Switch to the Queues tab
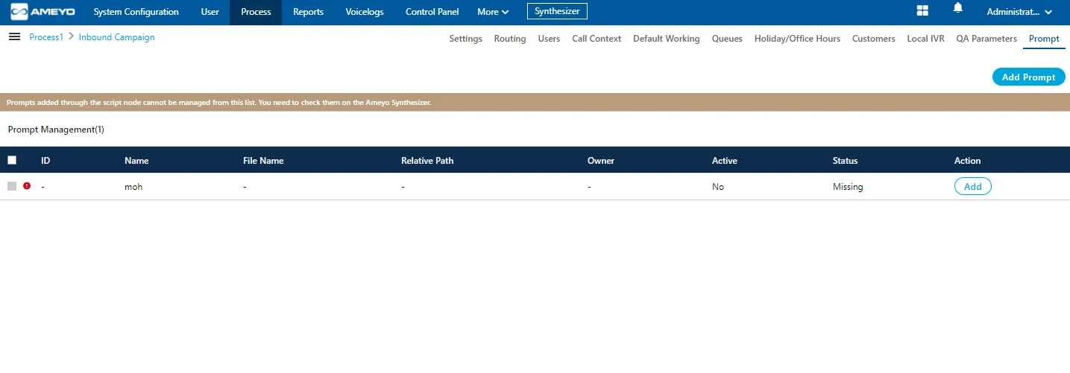This screenshot has width=1070, height=373. [x=727, y=39]
